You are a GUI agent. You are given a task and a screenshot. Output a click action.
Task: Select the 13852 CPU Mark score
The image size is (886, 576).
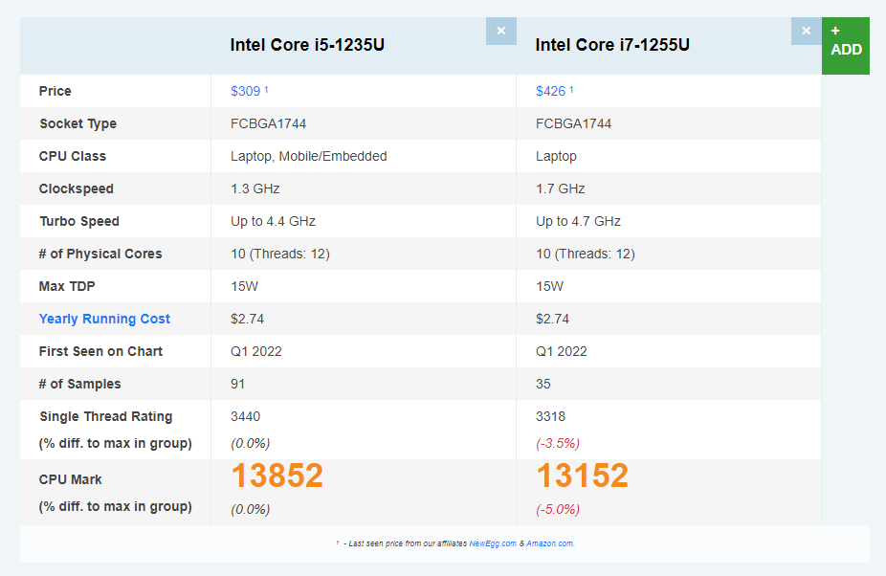[277, 476]
